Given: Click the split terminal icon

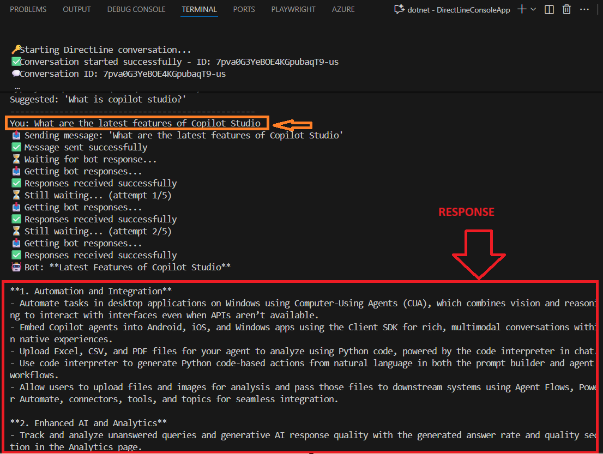Looking at the screenshot, I should [x=550, y=9].
